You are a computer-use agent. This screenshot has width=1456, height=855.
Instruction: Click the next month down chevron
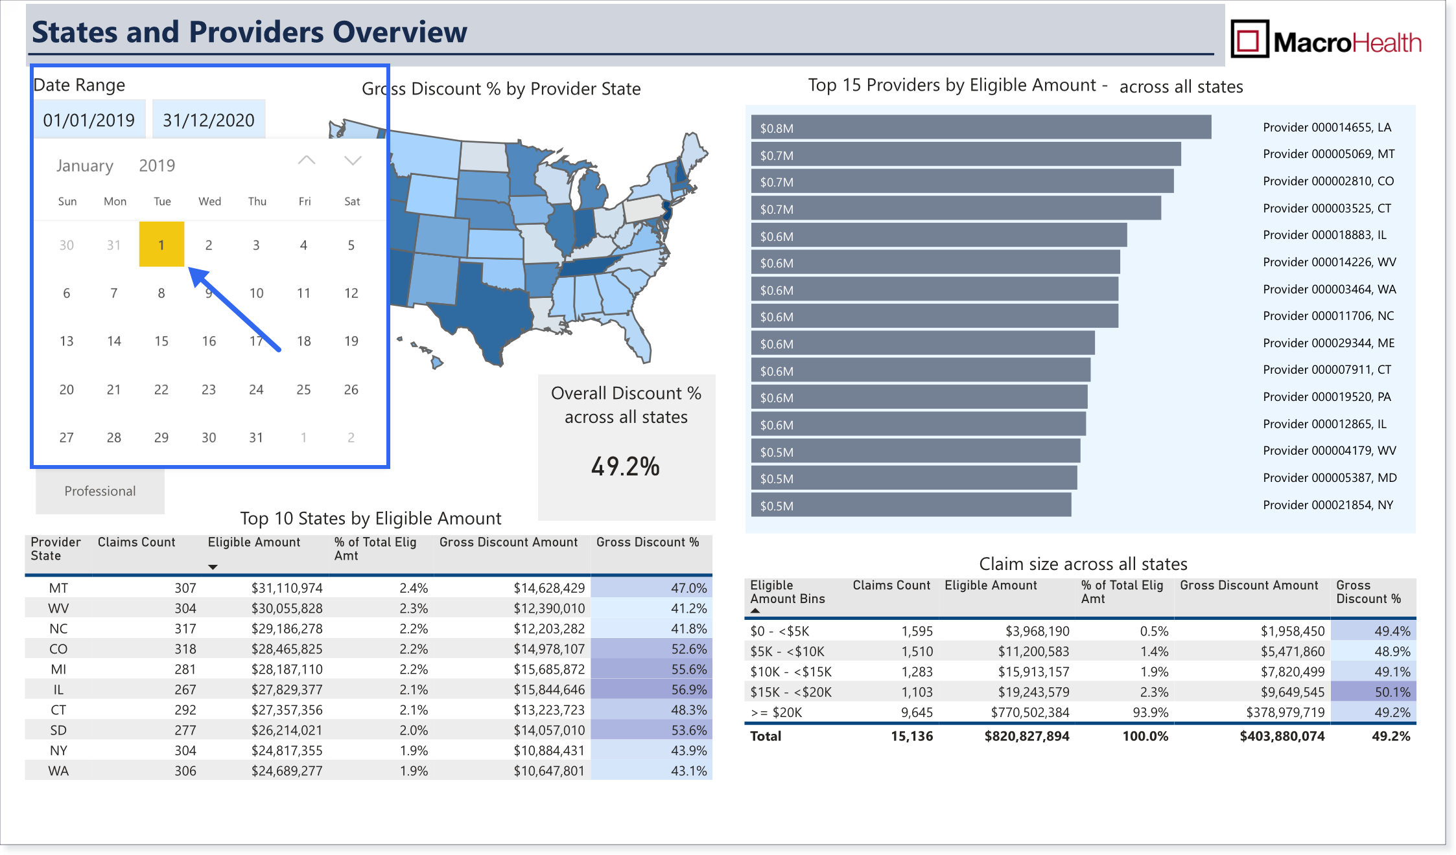coord(353,161)
